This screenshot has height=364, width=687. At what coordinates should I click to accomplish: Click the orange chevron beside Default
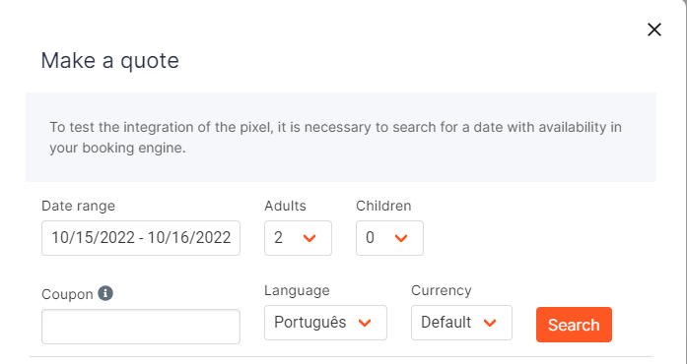tap(490, 323)
